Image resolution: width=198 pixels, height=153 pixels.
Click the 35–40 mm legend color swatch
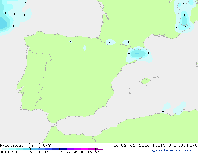pos(77,149)
